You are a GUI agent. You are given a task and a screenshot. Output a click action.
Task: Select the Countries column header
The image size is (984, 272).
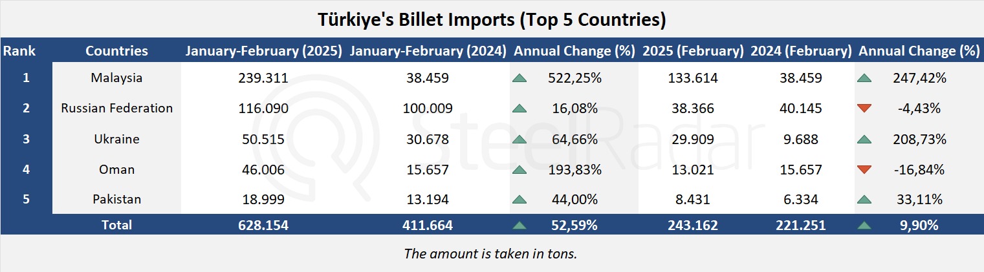click(116, 51)
